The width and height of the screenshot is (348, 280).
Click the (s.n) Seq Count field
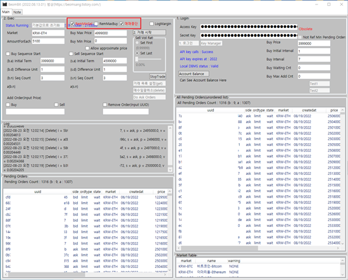pos(115,78)
